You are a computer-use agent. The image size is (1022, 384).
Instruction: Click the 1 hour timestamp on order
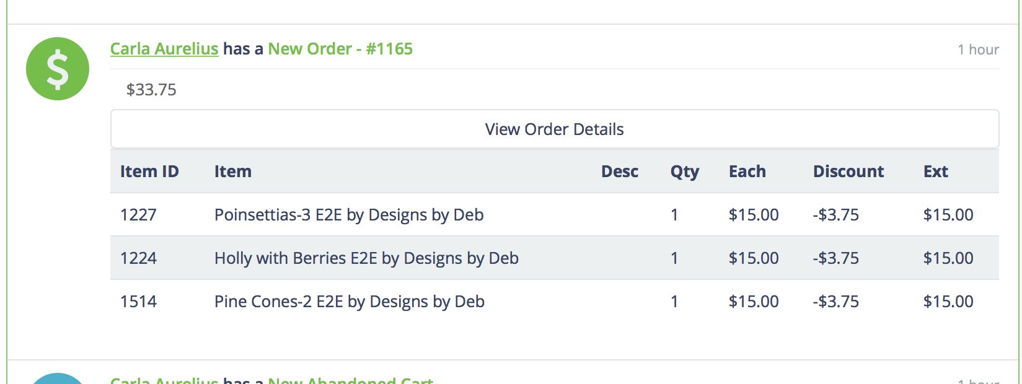pyautogui.click(x=978, y=50)
